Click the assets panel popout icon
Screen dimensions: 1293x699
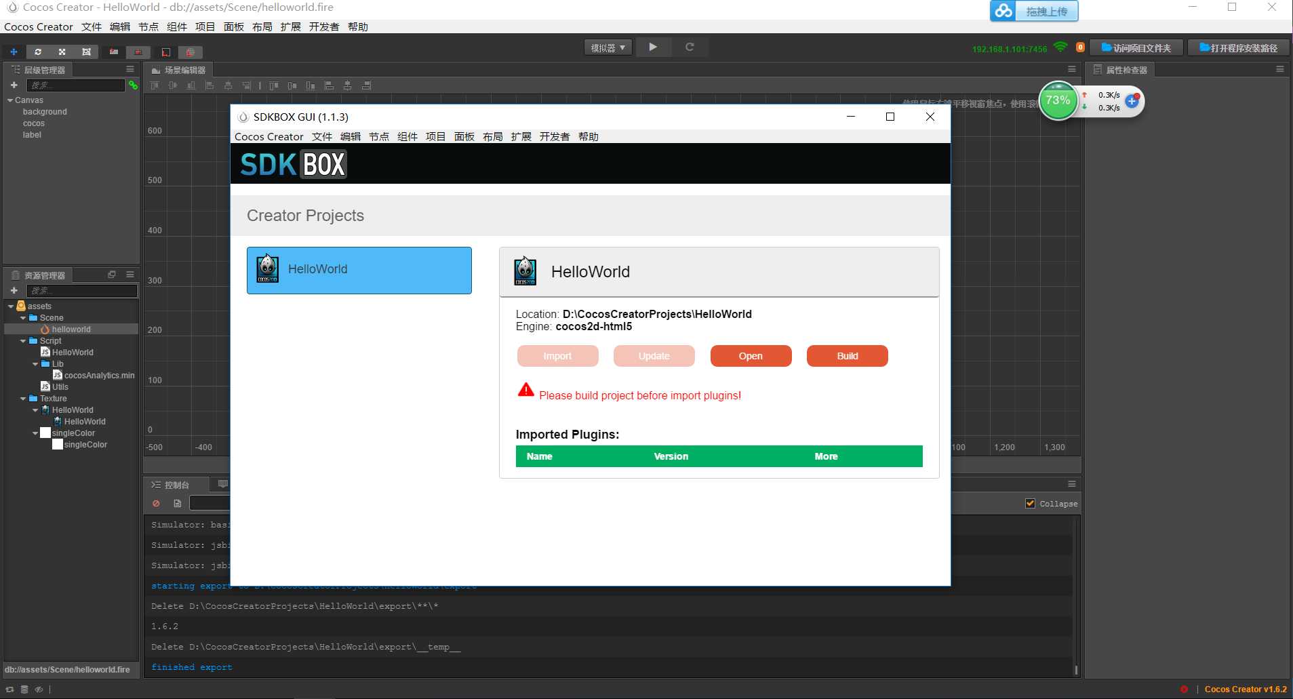tap(112, 275)
